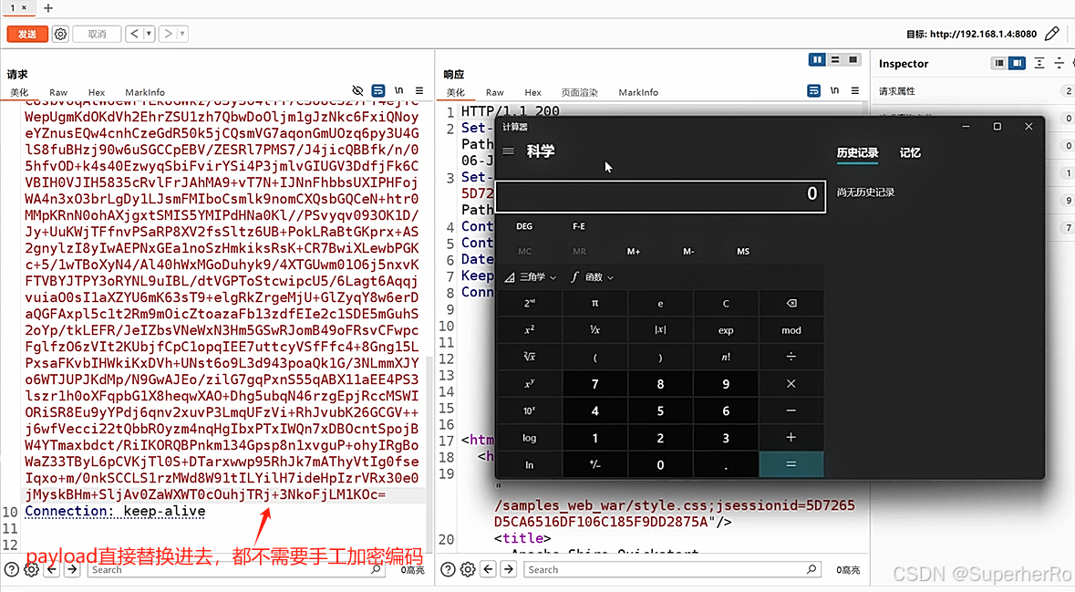Click M+ memory add in Calculator
The width and height of the screenshot is (1075, 592).
pos(634,252)
